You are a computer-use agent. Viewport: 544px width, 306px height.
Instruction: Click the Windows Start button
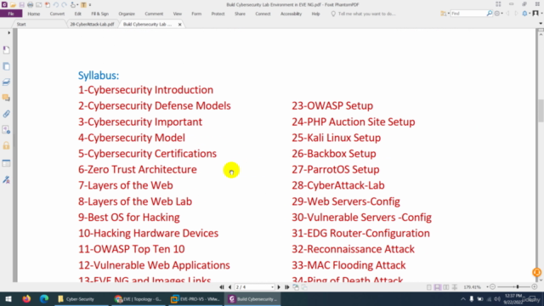8,298
